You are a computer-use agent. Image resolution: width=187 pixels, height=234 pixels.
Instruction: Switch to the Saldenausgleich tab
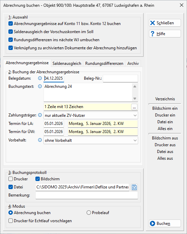pos(67,63)
